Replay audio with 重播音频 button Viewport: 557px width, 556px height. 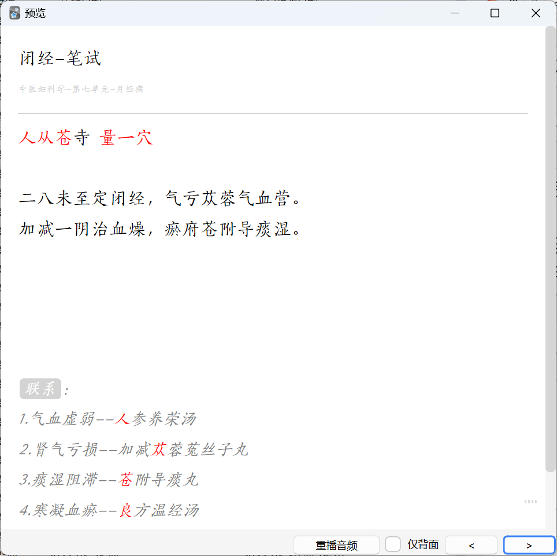(x=336, y=545)
